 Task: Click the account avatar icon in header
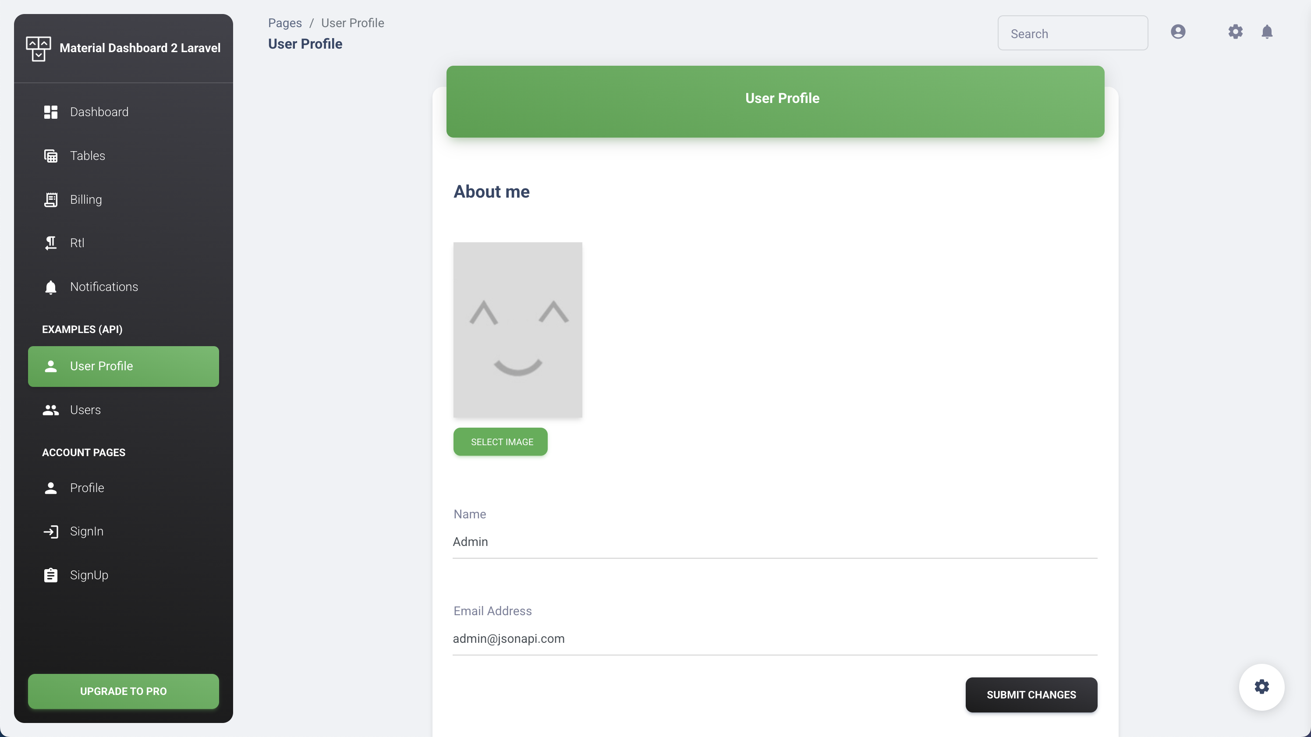(1178, 32)
